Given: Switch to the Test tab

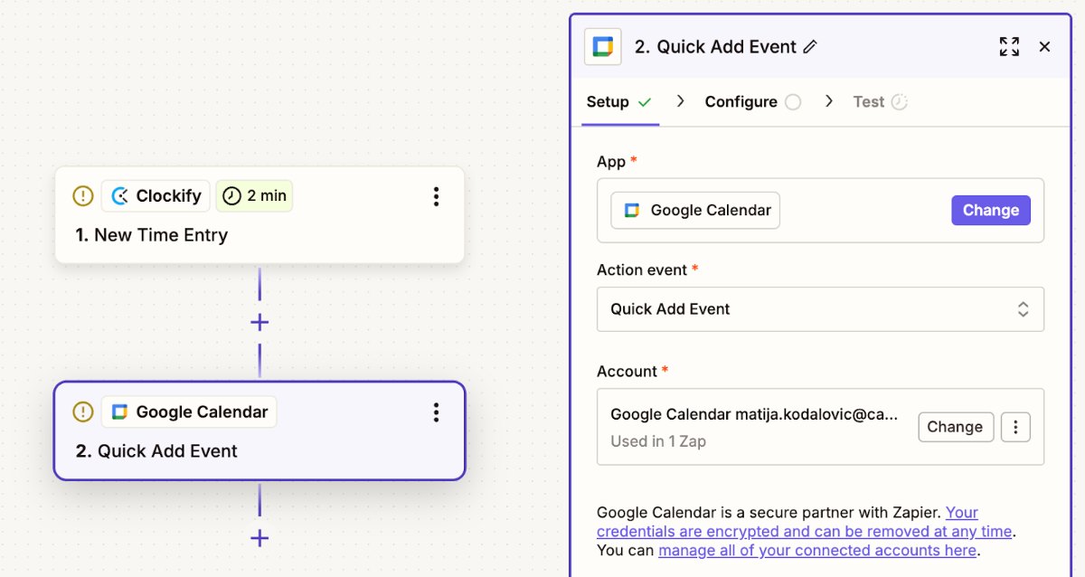Looking at the screenshot, I should point(880,102).
